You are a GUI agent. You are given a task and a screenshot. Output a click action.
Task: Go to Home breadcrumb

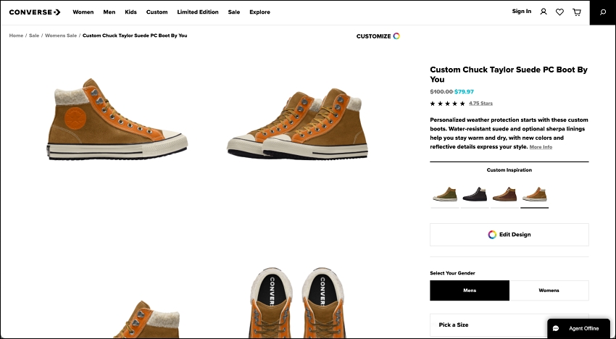coord(16,35)
